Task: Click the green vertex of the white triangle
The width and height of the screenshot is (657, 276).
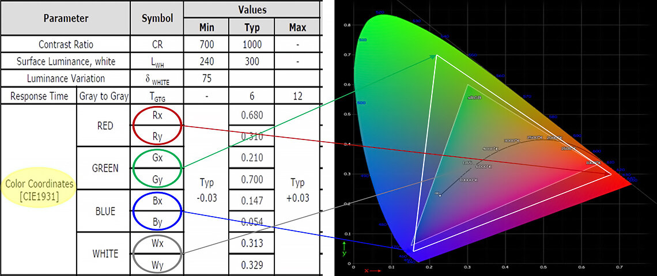Action: (x=436, y=55)
